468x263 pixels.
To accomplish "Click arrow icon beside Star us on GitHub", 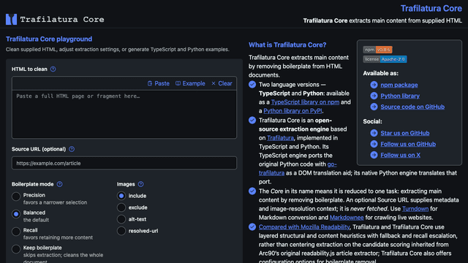I will (x=374, y=133).
